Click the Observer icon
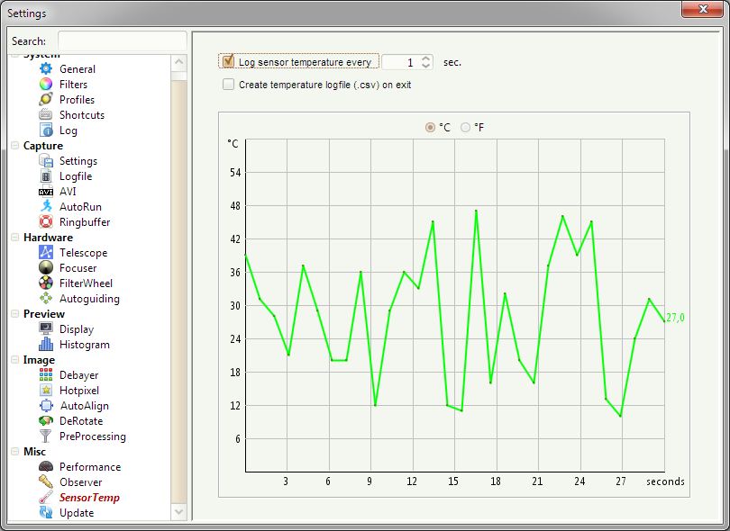730x531 pixels. click(46, 482)
